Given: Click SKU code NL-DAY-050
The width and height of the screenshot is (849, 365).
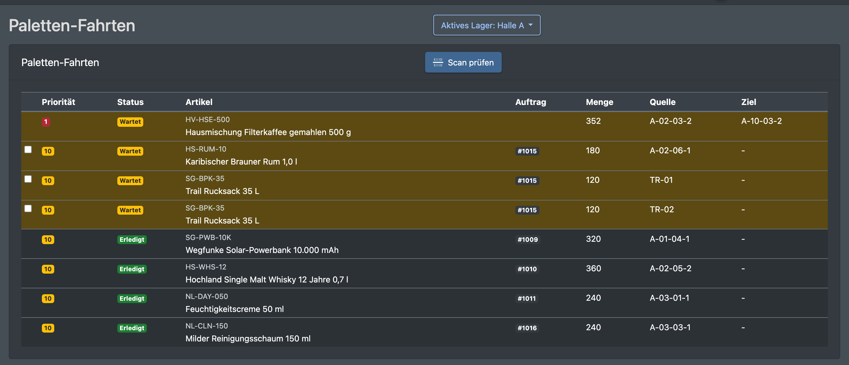Looking at the screenshot, I should click(x=207, y=296).
